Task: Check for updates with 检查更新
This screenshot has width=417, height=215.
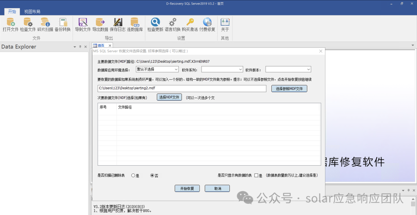Action: coord(155,25)
